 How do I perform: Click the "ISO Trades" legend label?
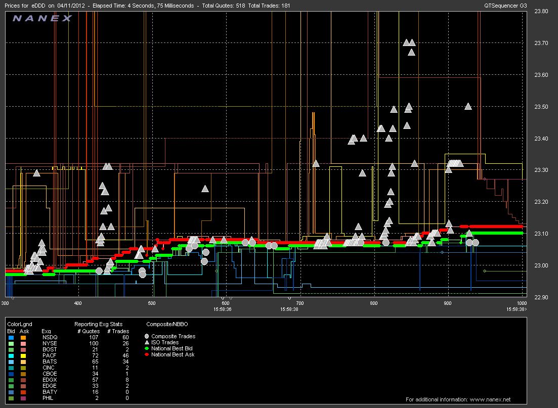click(165, 342)
